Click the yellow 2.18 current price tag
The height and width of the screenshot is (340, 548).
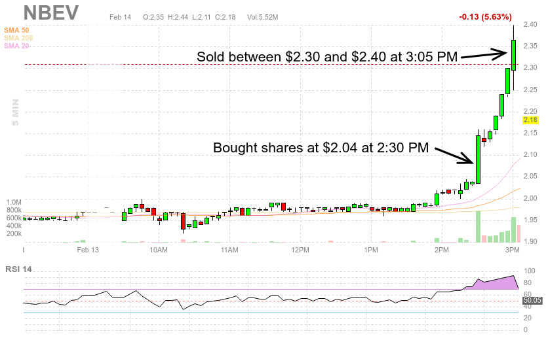[x=530, y=120]
